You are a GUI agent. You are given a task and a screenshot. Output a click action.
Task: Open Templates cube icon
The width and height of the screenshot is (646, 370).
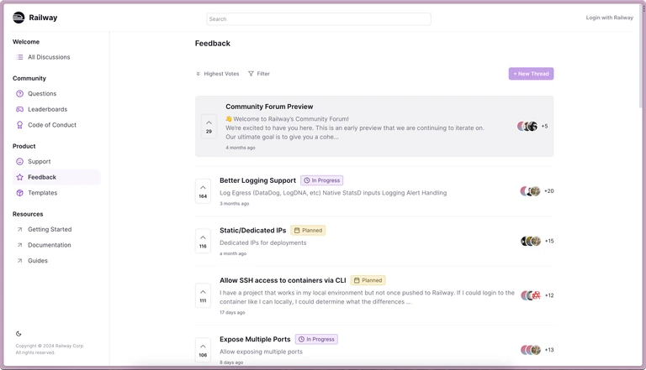point(19,193)
